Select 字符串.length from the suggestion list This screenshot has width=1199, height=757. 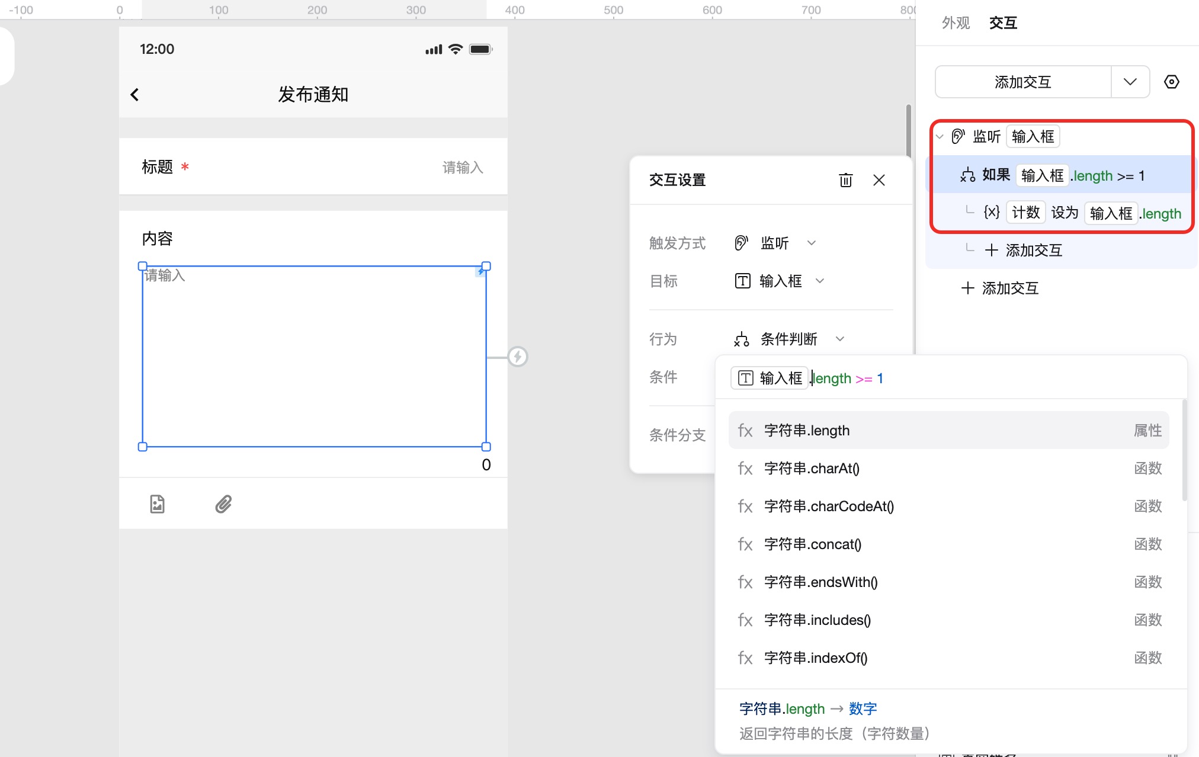(807, 430)
